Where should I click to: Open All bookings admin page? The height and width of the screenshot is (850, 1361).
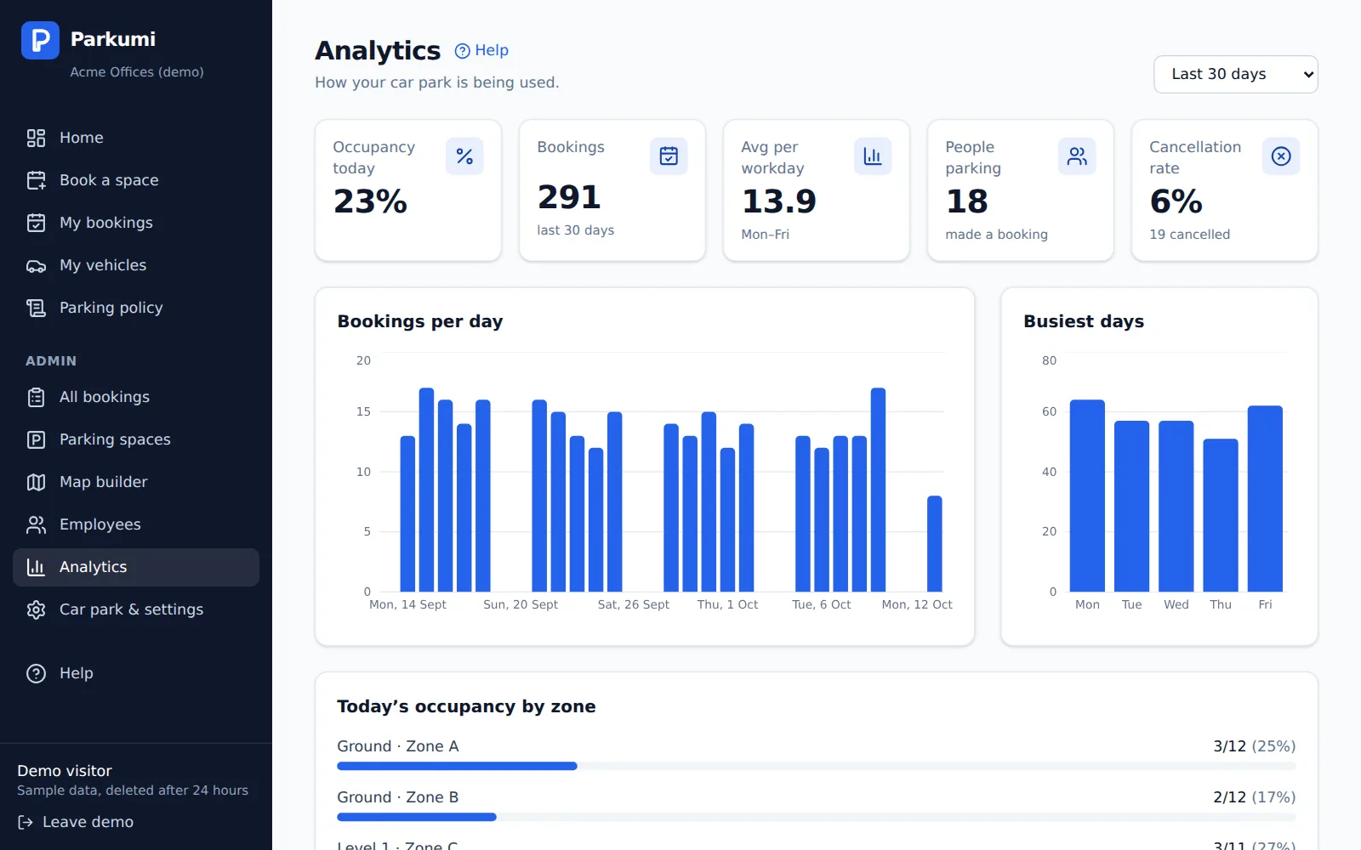pyautogui.click(x=136, y=397)
